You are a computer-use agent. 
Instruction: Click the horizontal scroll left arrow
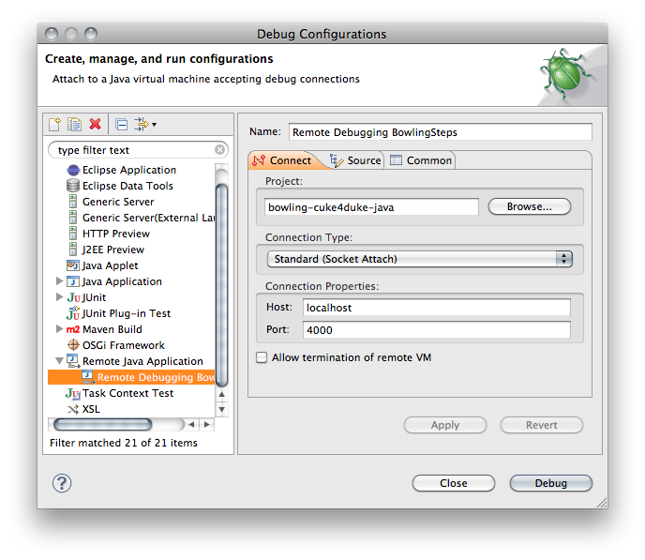point(191,424)
